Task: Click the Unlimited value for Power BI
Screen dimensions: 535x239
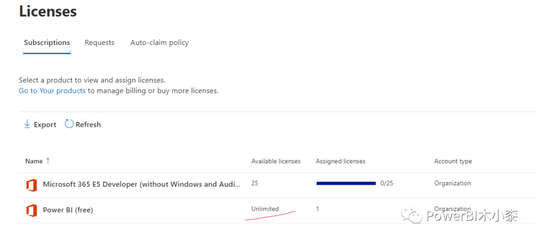Action: 265,209
